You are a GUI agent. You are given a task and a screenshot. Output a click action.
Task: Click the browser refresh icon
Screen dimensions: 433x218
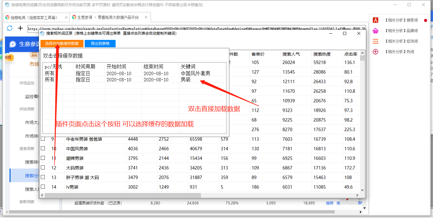(x=10, y=28)
